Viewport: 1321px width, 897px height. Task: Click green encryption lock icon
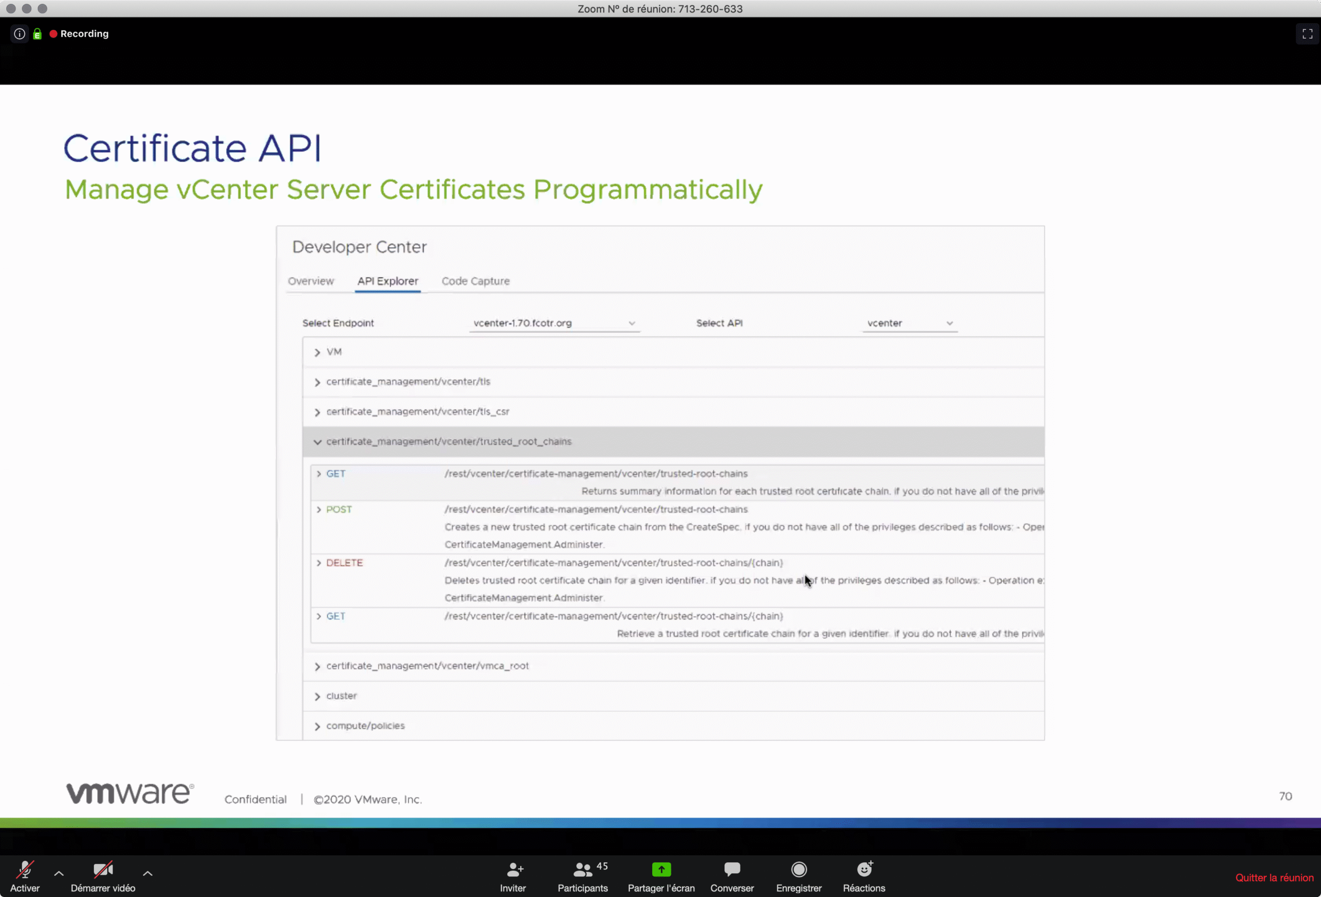(x=38, y=34)
